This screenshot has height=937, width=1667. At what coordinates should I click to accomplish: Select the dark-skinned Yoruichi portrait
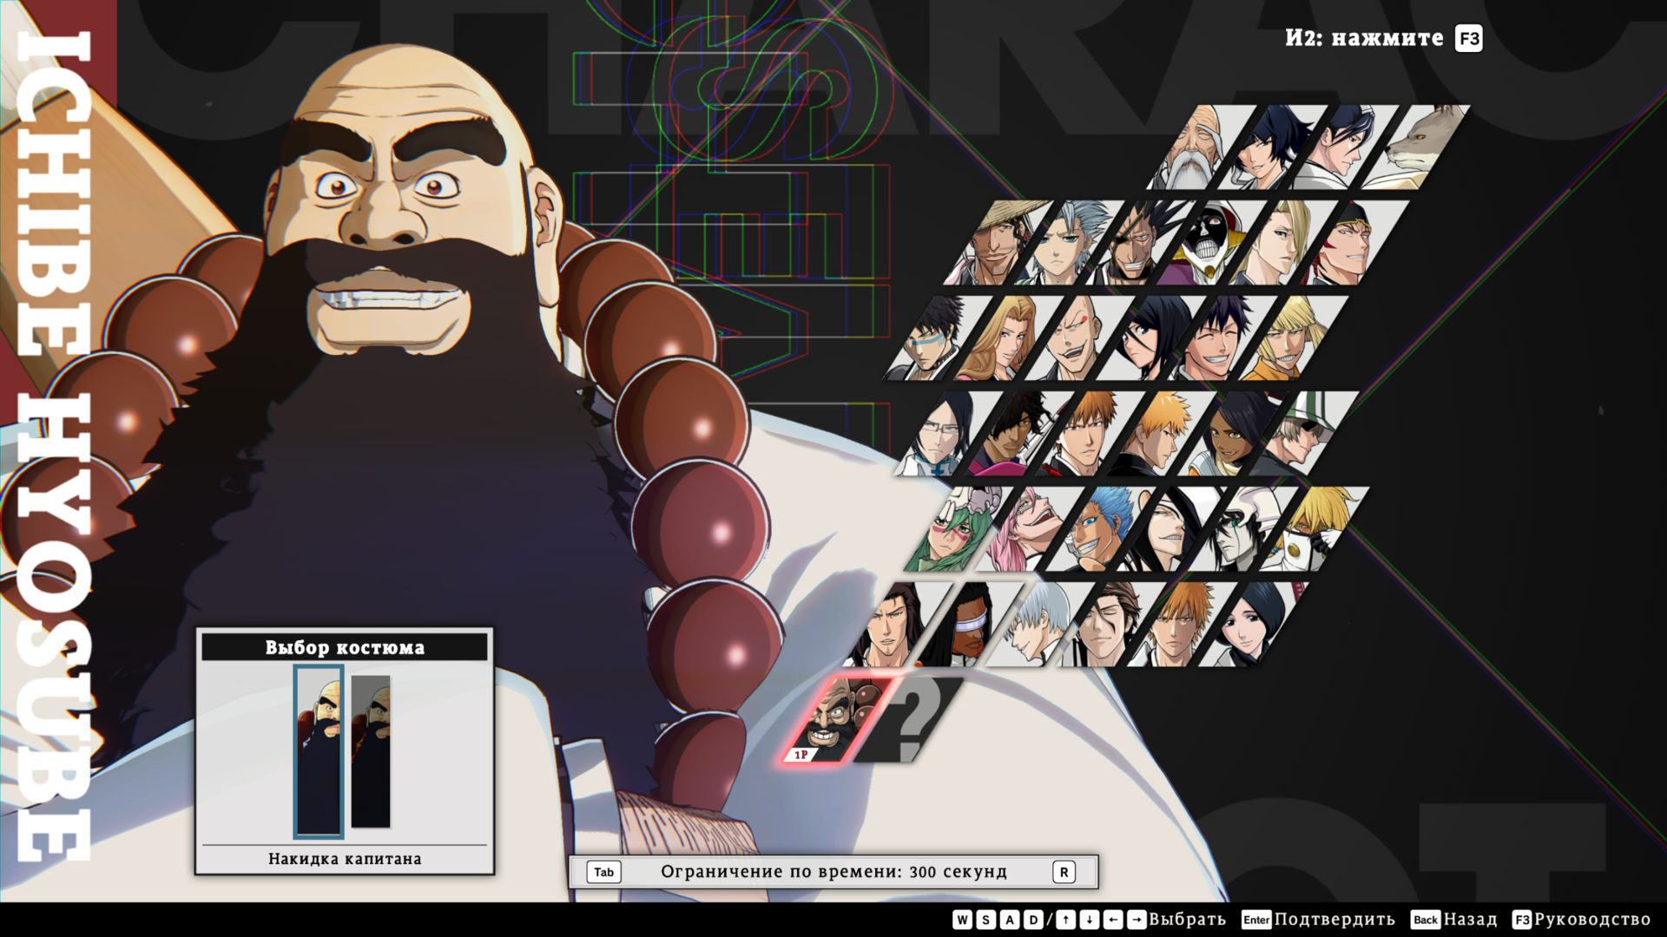coord(1233,434)
